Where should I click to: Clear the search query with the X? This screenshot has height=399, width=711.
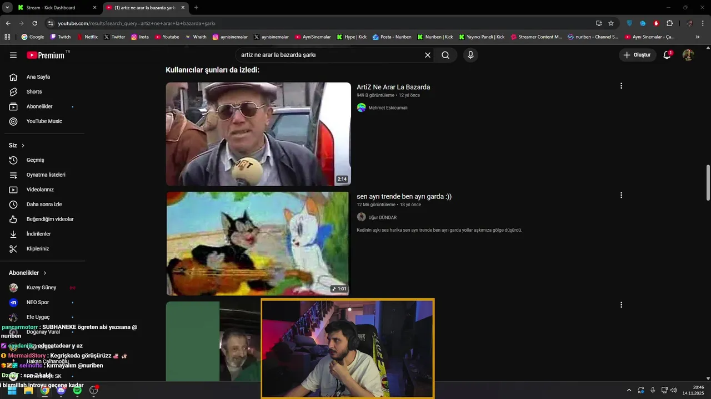428,55
